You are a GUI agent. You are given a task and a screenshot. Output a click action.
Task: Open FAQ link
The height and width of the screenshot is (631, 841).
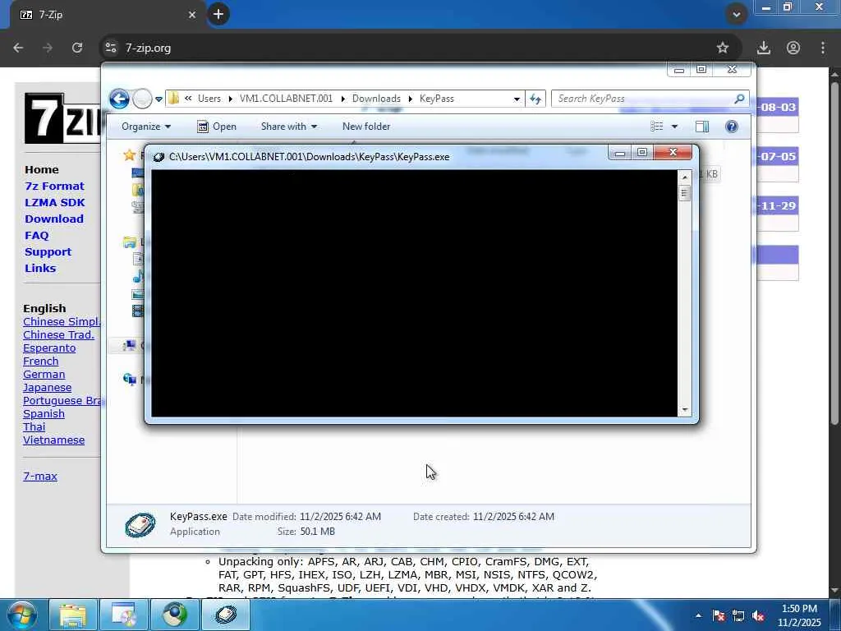tap(36, 236)
